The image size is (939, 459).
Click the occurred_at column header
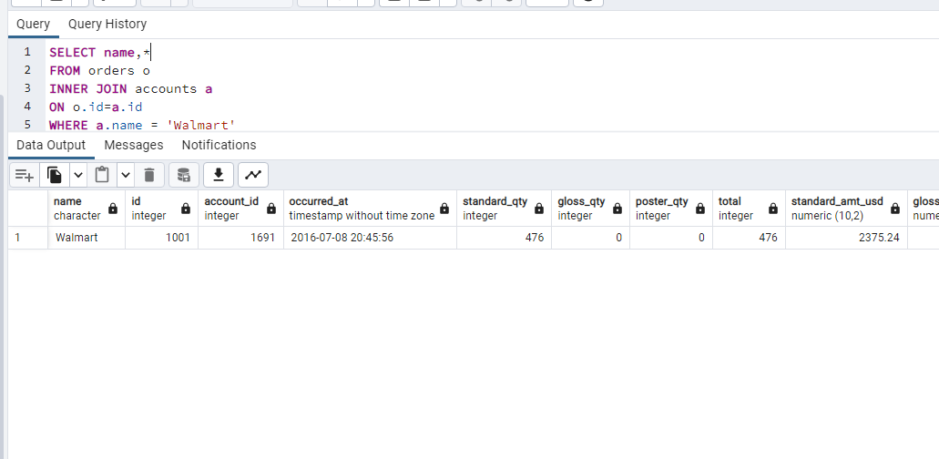370,209
